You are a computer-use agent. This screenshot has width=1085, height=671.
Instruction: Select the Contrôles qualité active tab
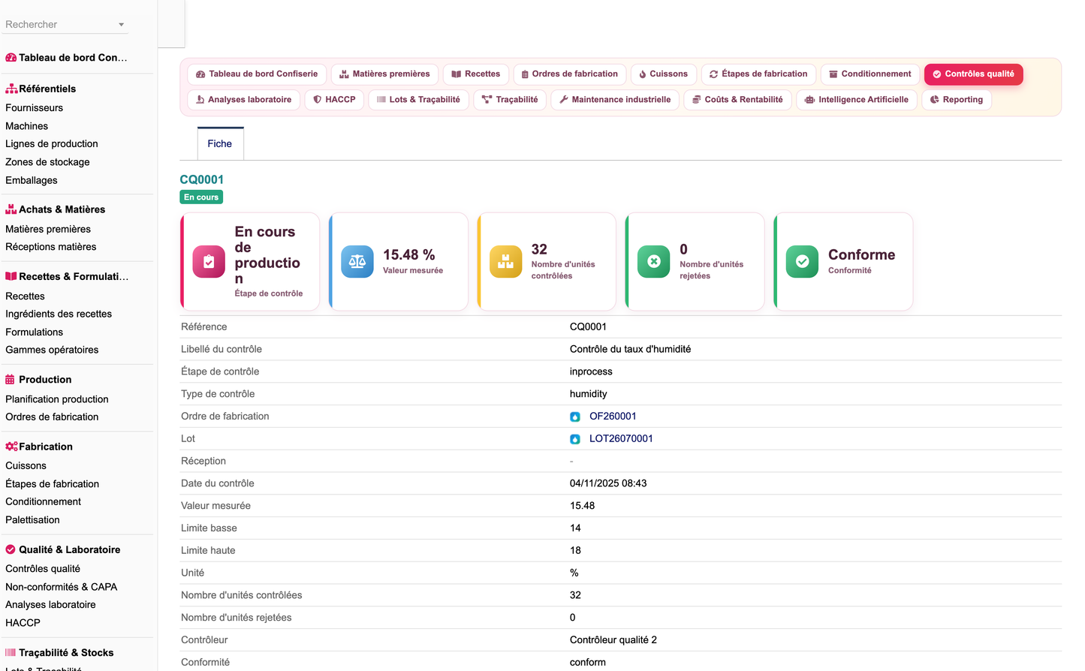point(974,74)
